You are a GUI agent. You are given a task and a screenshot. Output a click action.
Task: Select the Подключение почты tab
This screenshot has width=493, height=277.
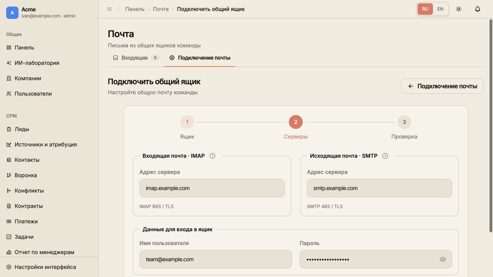click(x=200, y=58)
